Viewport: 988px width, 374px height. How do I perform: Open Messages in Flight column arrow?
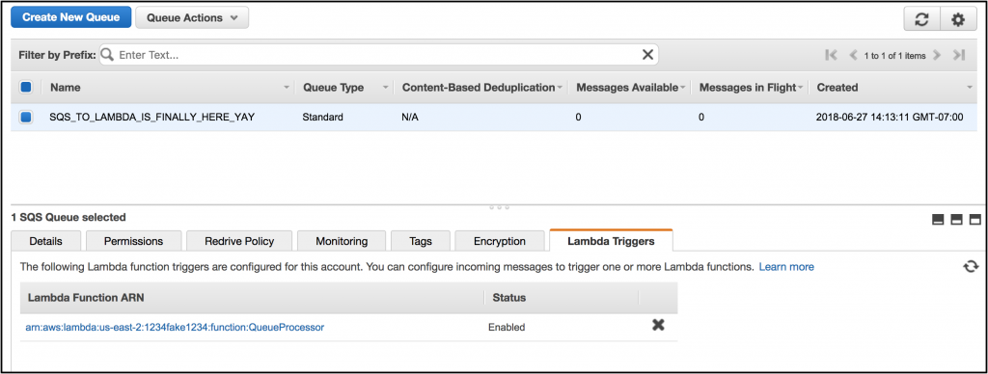click(x=801, y=88)
